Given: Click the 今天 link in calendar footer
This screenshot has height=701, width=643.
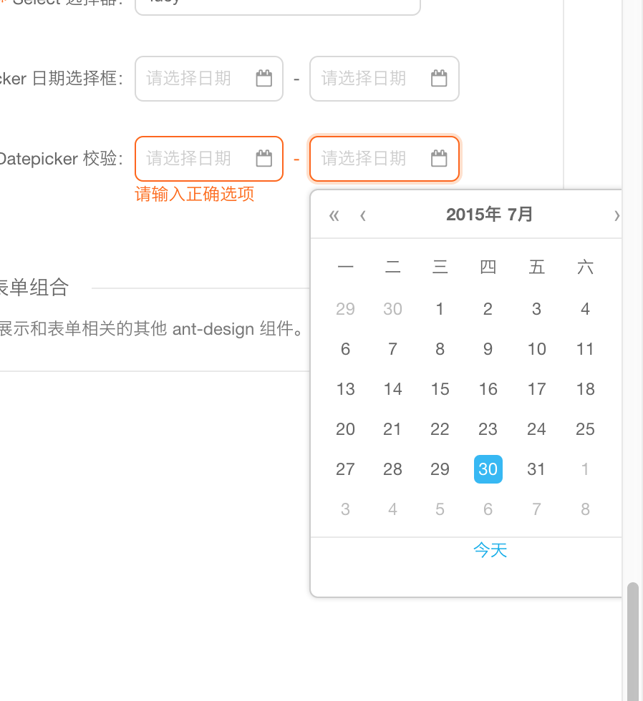Looking at the screenshot, I should (490, 550).
